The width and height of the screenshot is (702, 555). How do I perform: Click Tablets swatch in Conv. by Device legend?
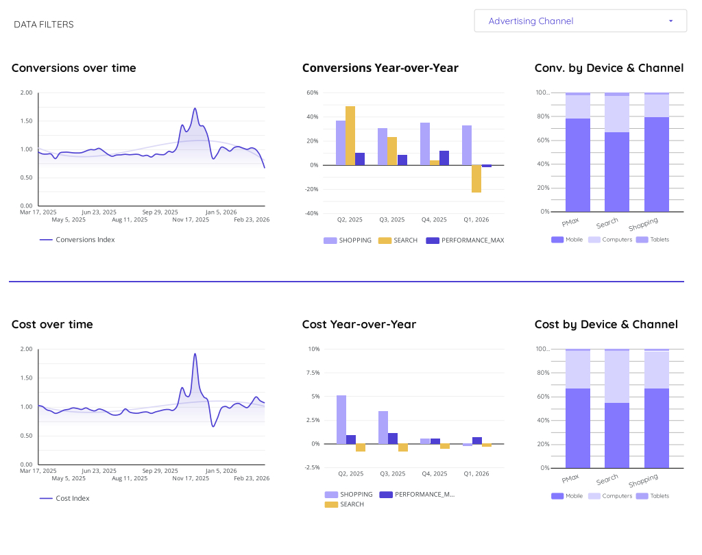coord(642,240)
